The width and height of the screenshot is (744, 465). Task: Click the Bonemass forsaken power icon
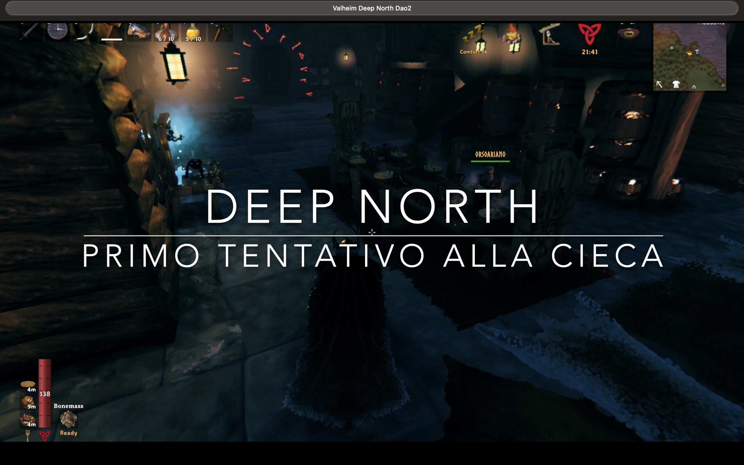pyautogui.click(x=68, y=419)
